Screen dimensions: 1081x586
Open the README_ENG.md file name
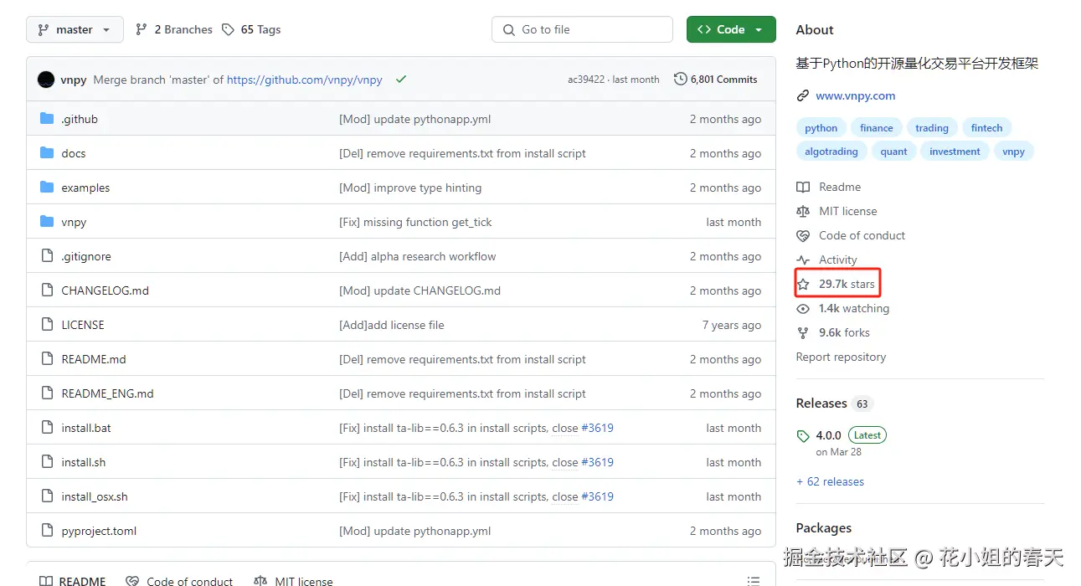click(x=107, y=393)
